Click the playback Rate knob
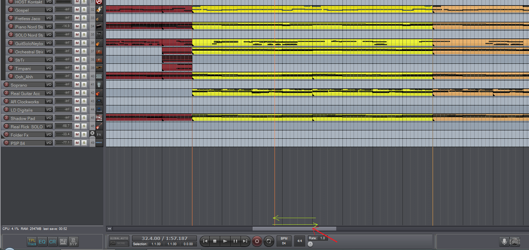Image resolution: width=529 pixels, height=250 pixels. pyautogui.click(x=310, y=244)
